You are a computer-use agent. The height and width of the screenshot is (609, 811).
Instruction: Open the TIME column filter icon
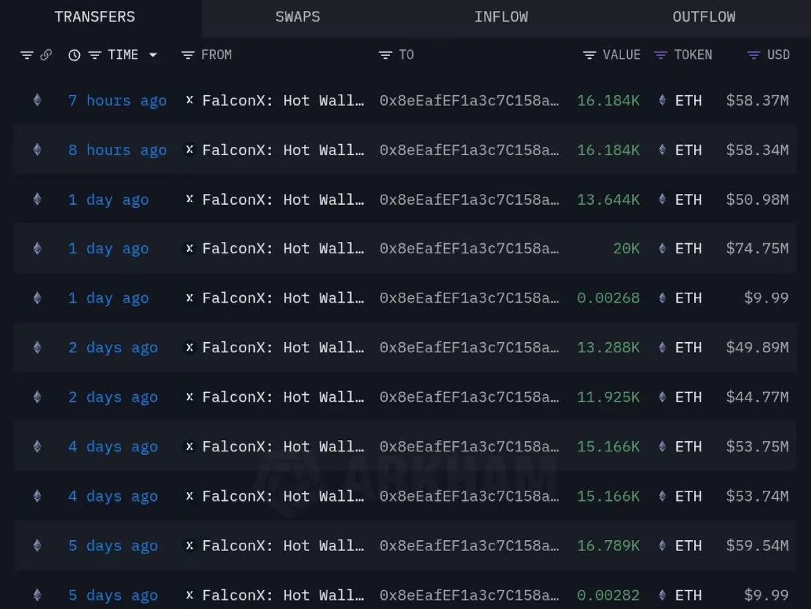[x=95, y=55]
